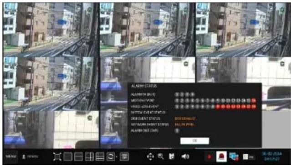The image size is (291, 165).
Task: Open the PTZ directional control icon
Action: [x=150, y=157]
